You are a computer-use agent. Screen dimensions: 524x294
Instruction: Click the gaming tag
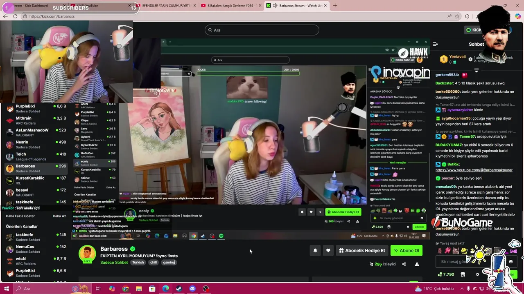pos(169,263)
